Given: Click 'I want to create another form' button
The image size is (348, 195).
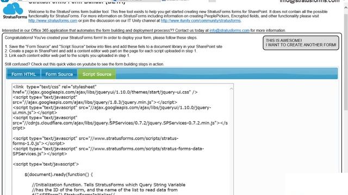Looking at the screenshot, I should pyautogui.click(x=301, y=43).
